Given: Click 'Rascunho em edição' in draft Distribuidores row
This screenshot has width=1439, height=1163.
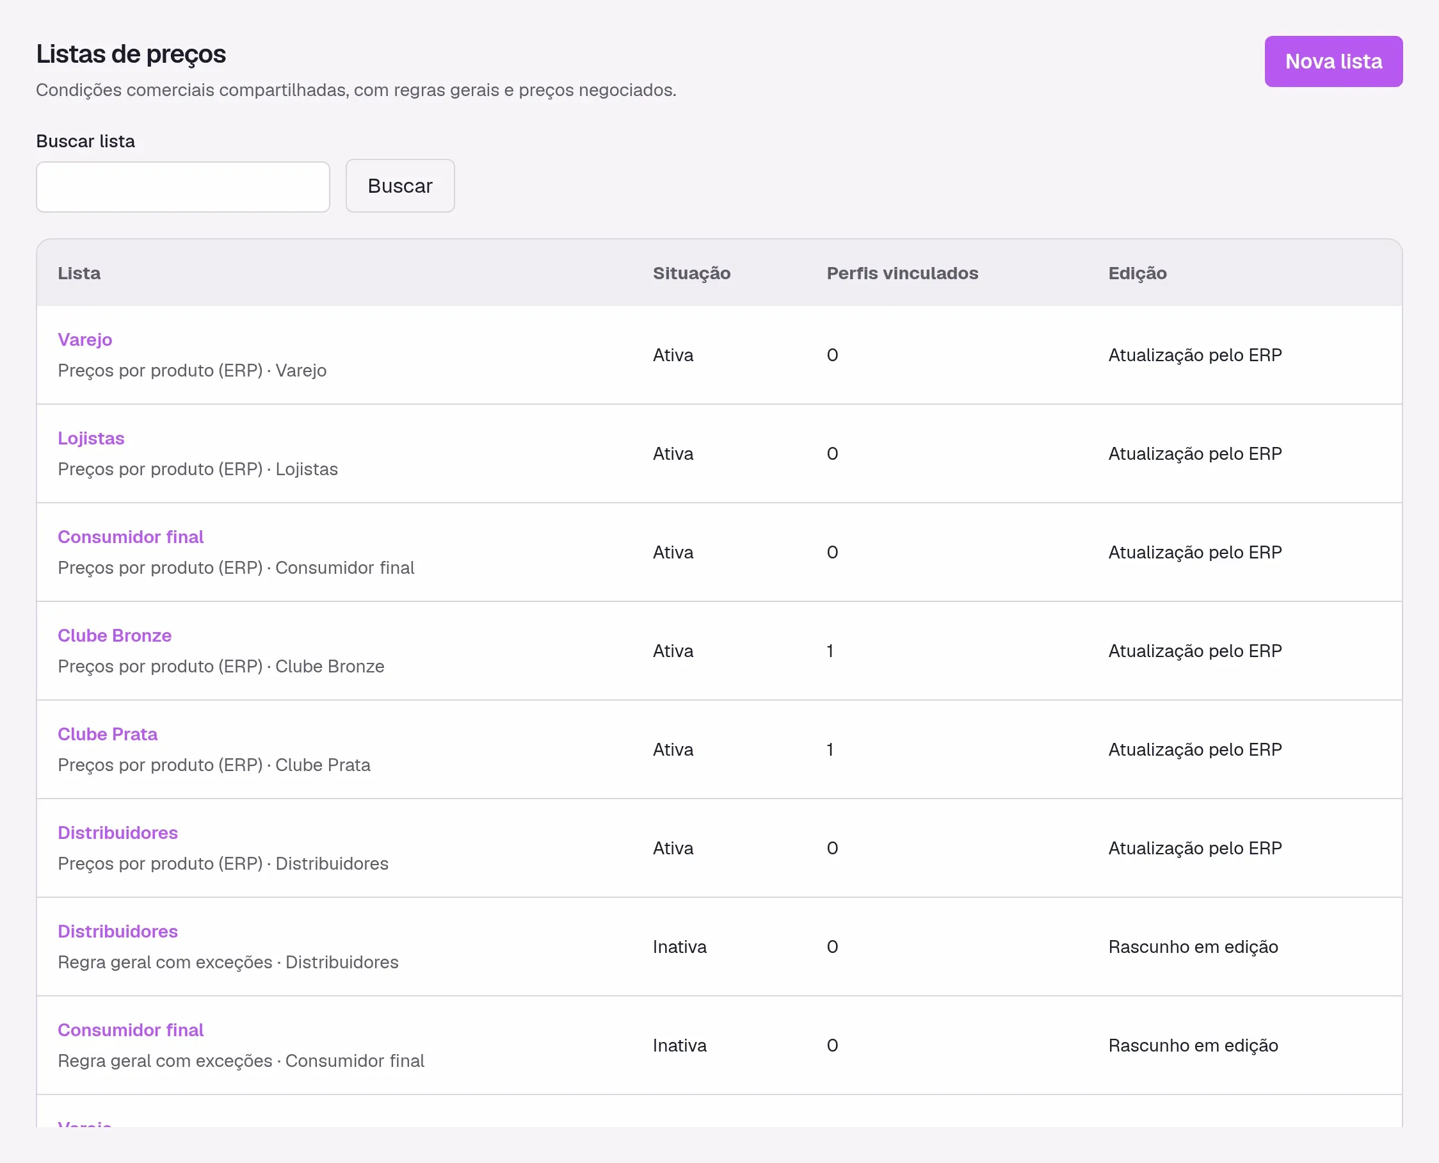Looking at the screenshot, I should (x=1193, y=947).
